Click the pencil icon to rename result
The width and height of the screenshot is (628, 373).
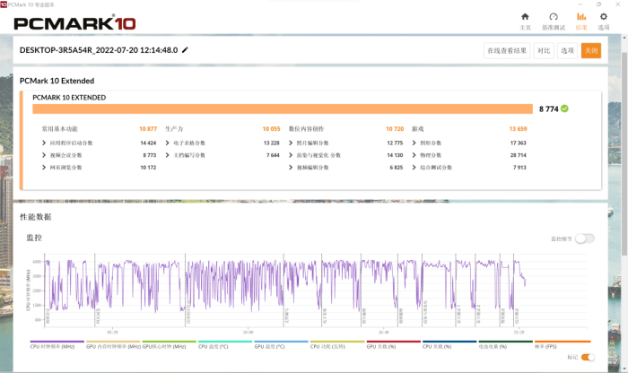(185, 50)
